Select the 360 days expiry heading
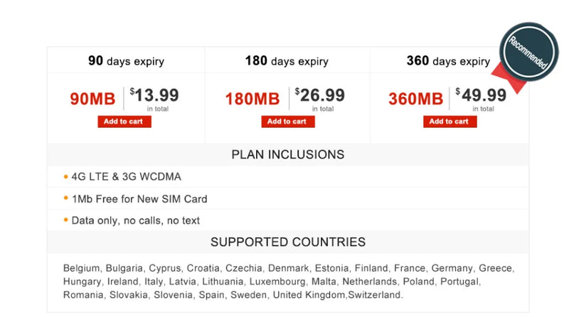This screenshot has width=569, height=317. tap(448, 60)
